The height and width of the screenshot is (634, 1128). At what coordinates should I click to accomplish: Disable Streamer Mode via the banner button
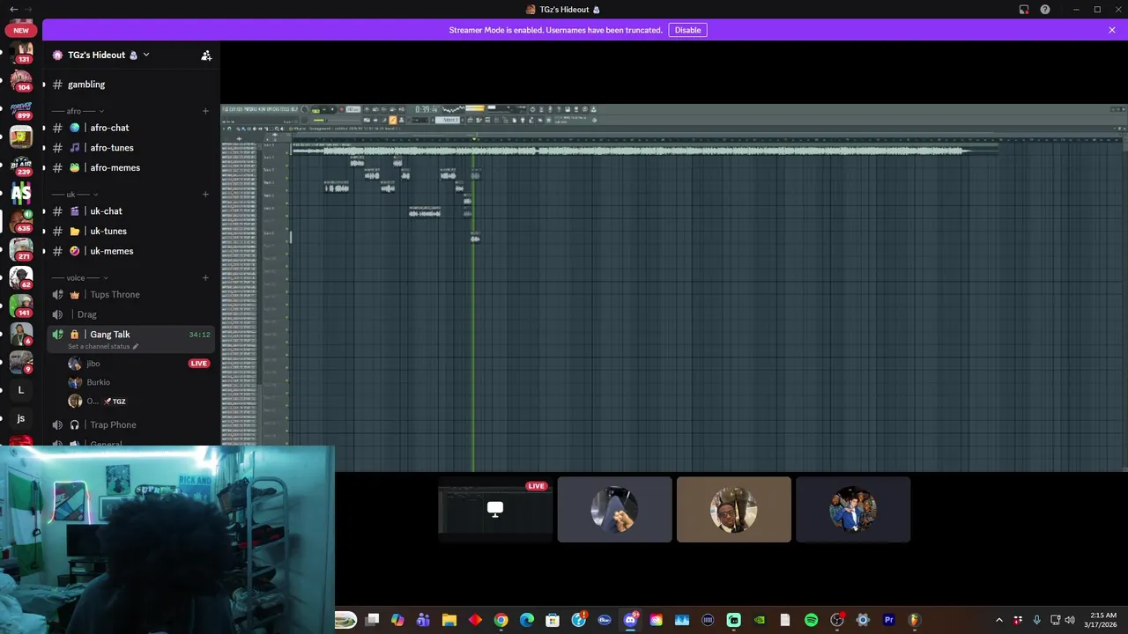pos(687,30)
